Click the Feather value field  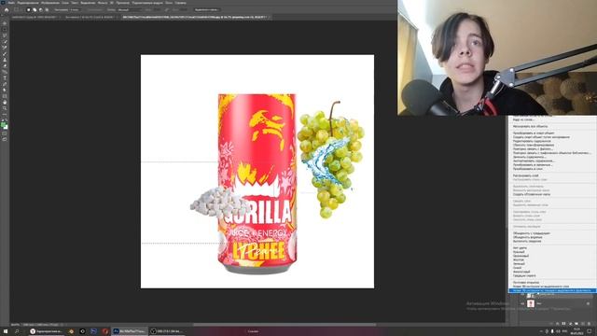75,9
